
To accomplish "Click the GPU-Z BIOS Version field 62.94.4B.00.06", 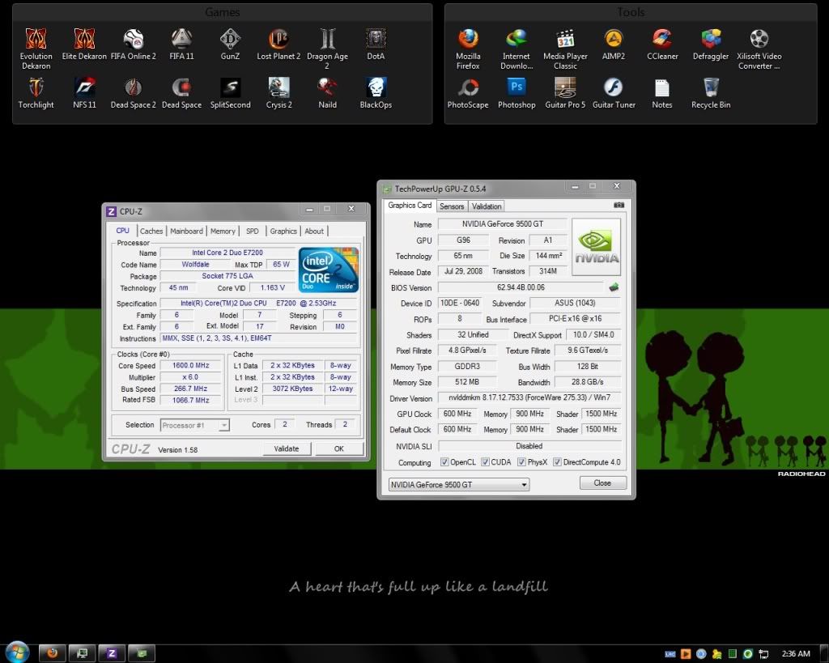I will (521, 287).
